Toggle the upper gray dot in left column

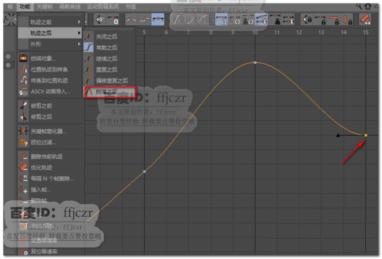click(8, 57)
